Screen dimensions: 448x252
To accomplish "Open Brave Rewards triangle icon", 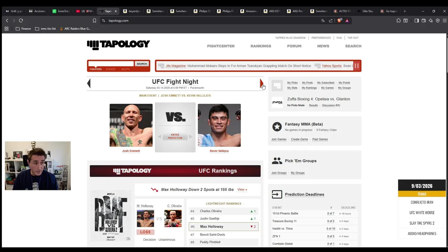I will pos(347,21).
